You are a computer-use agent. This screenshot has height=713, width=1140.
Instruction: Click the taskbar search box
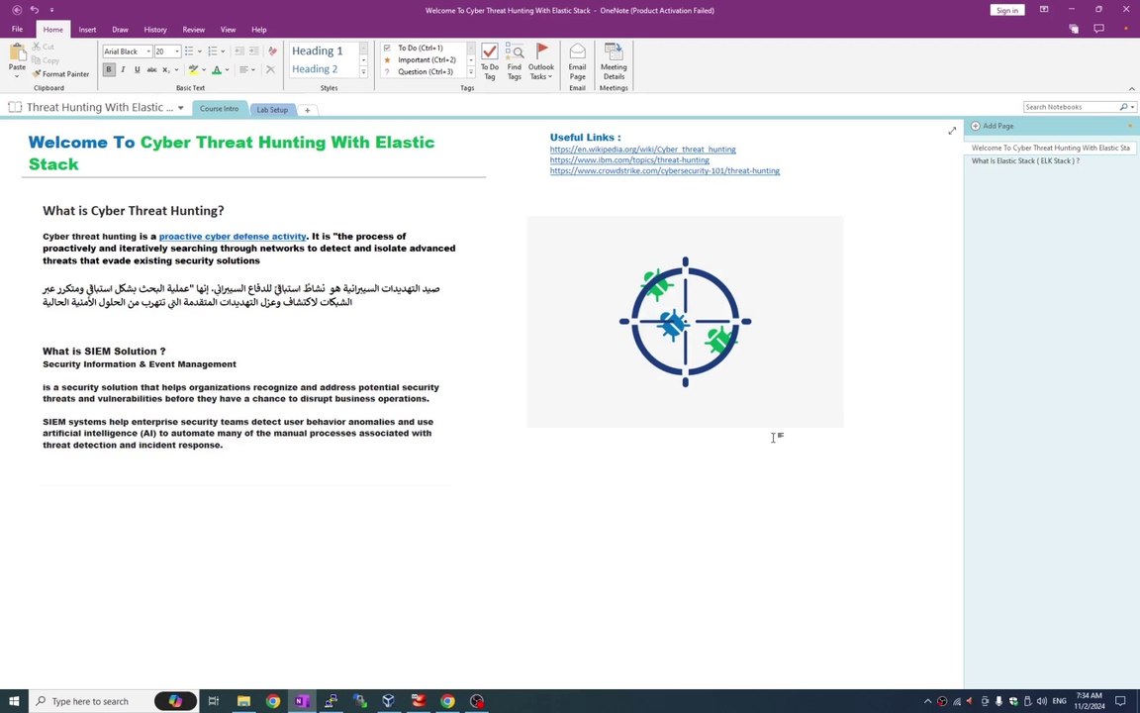112,701
